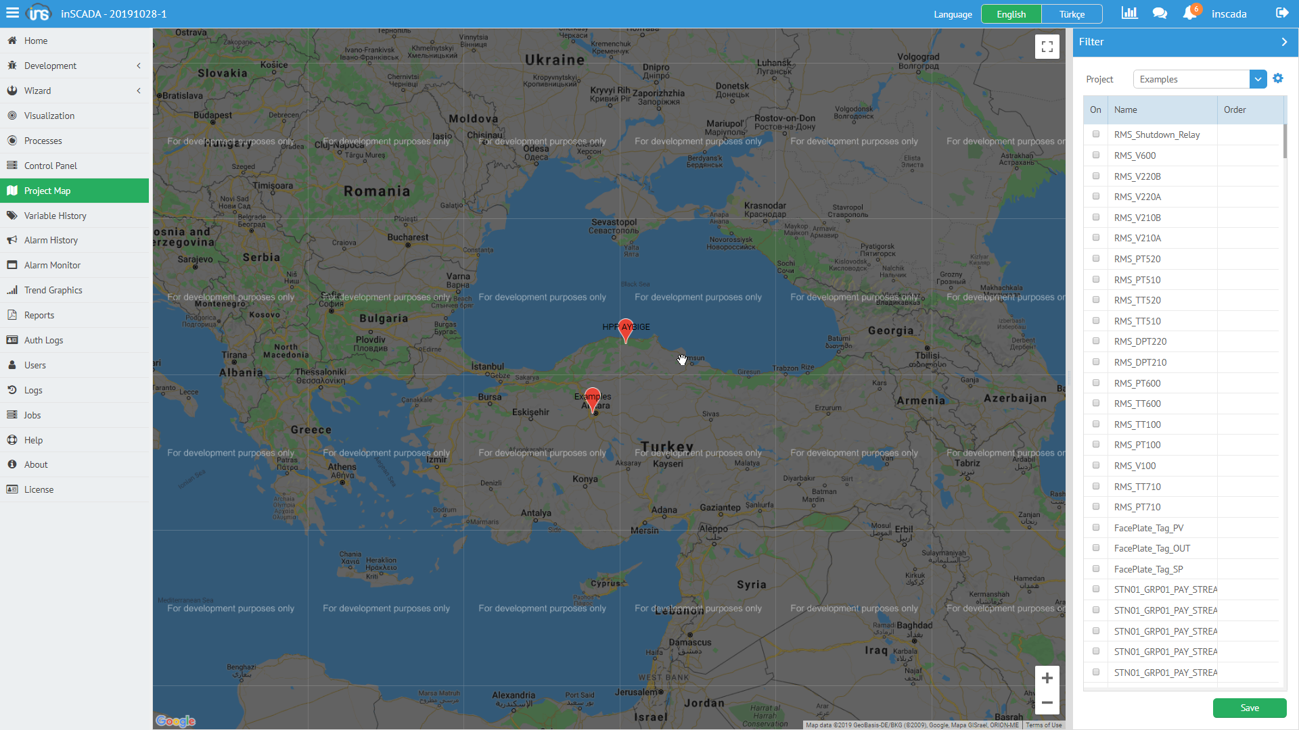The width and height of the screenshot is (1299, 730).
Task: Save the filter settings
Action: (x=1250, y=708)
